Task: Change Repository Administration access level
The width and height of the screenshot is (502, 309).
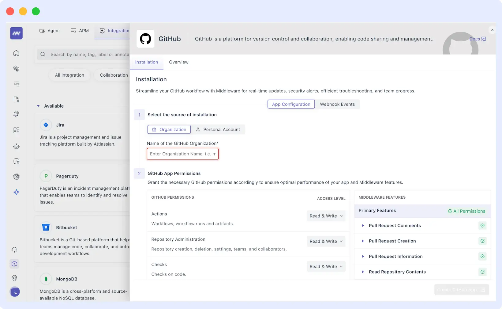Action: (x=326, y=241)
